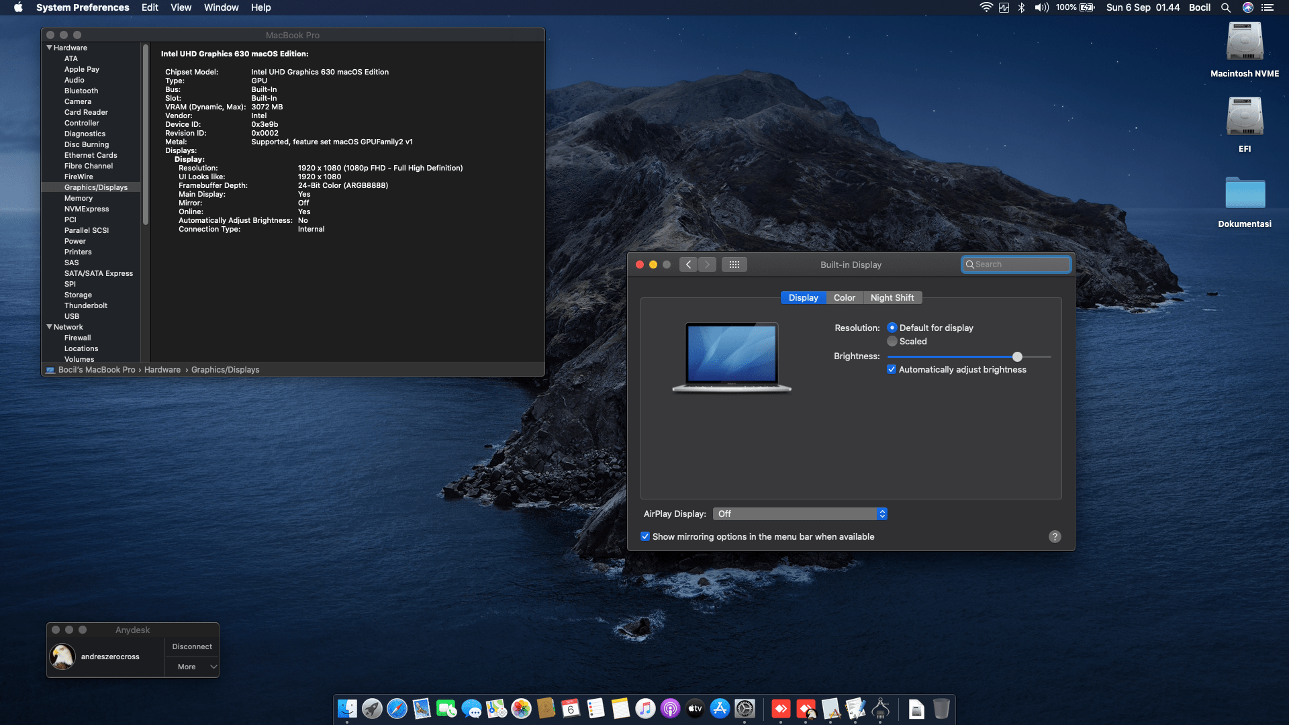Open the Help menu
The width and height of the screenshot is (1289, 725).
click(261, 7)
